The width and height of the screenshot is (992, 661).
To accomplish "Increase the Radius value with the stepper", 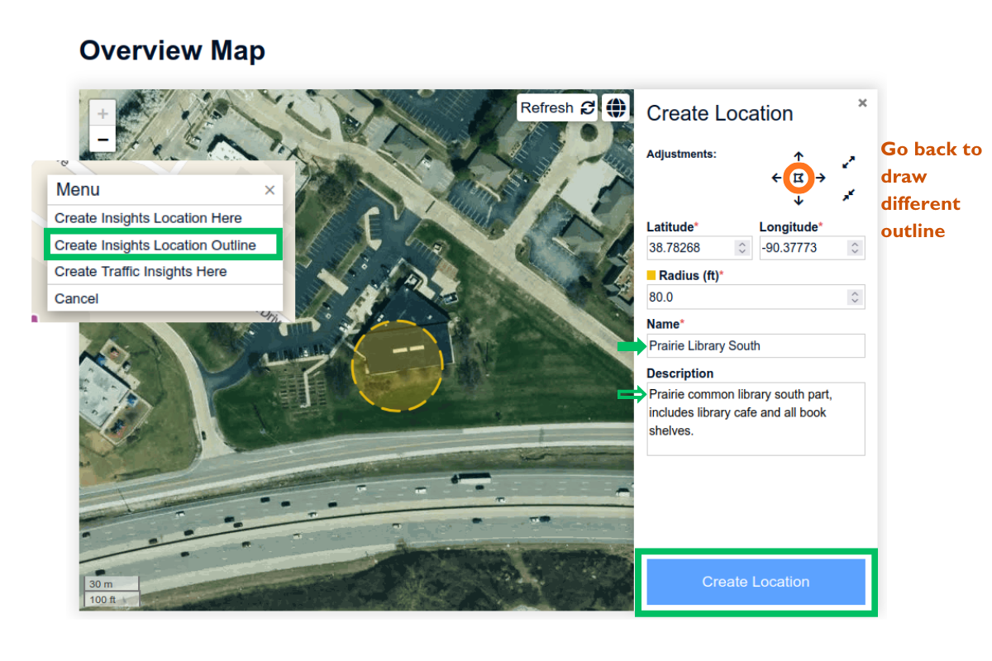I will coord(856,297).
